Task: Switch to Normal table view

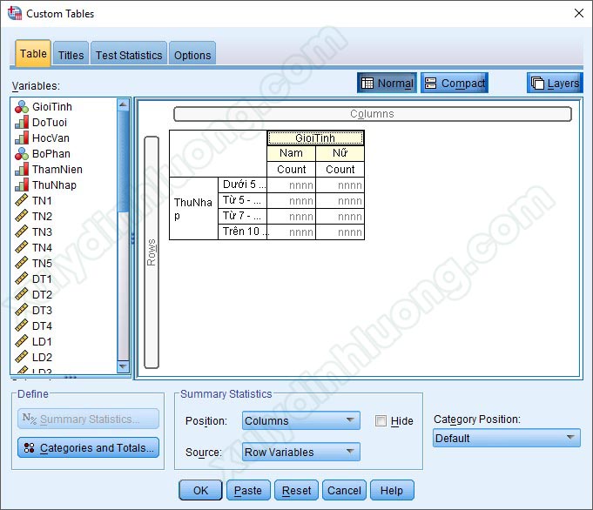Action: click(x=387, y=83)
